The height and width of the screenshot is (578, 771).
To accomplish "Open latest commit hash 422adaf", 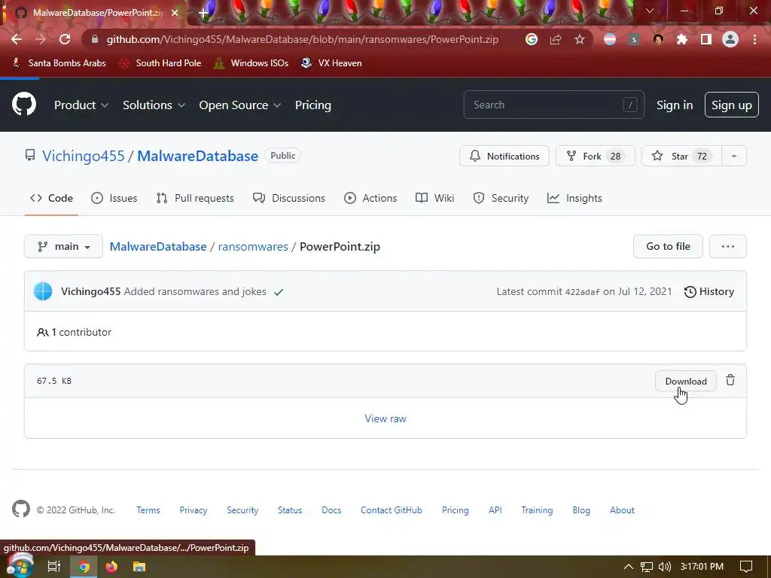I will 582,292.
